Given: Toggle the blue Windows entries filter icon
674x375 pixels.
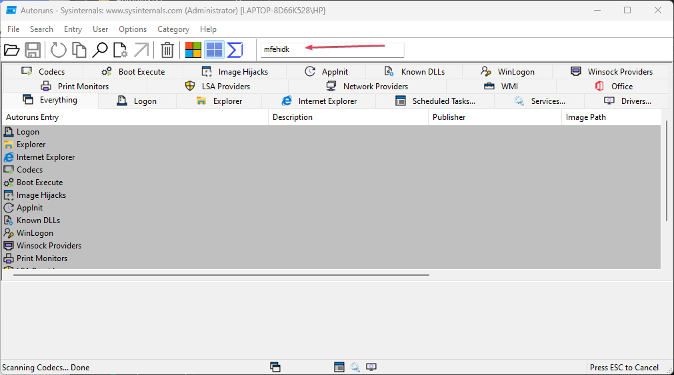Looking at the screenshot, I should pos(214,50).
